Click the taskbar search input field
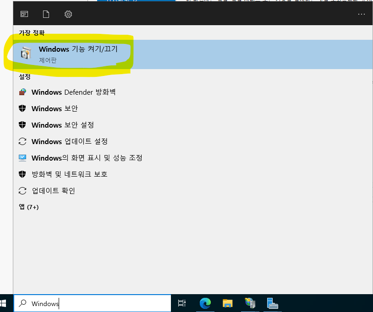Screen dimensions: 373x312 tap(93, 303)
